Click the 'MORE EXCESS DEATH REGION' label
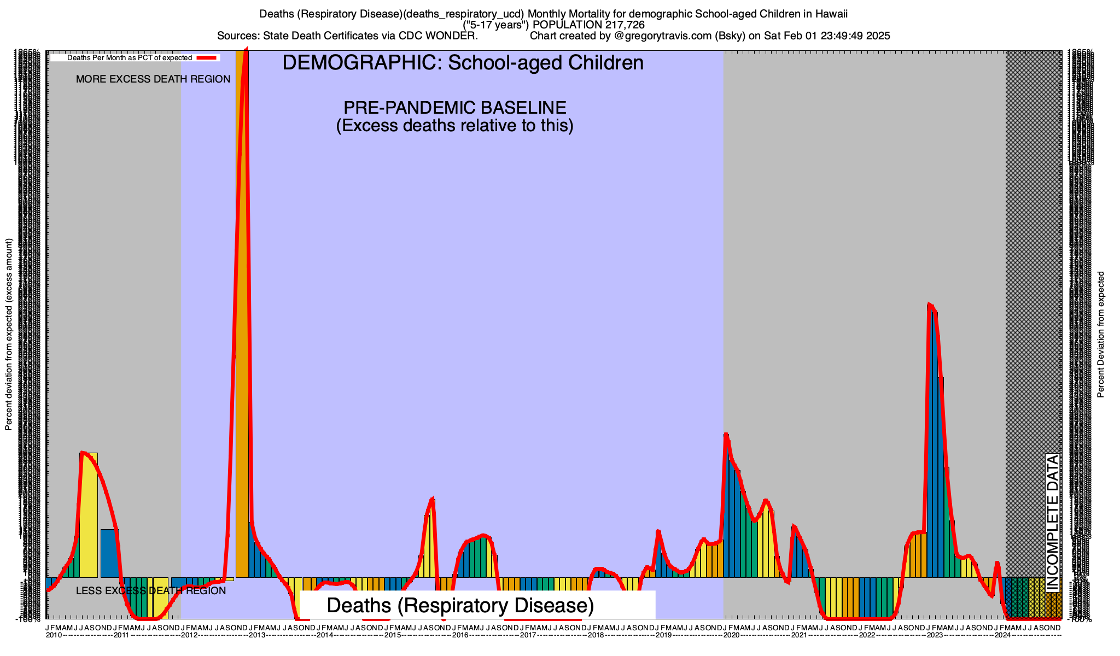1120x656 pixels. pyautogui.click(x=153, y=79)
